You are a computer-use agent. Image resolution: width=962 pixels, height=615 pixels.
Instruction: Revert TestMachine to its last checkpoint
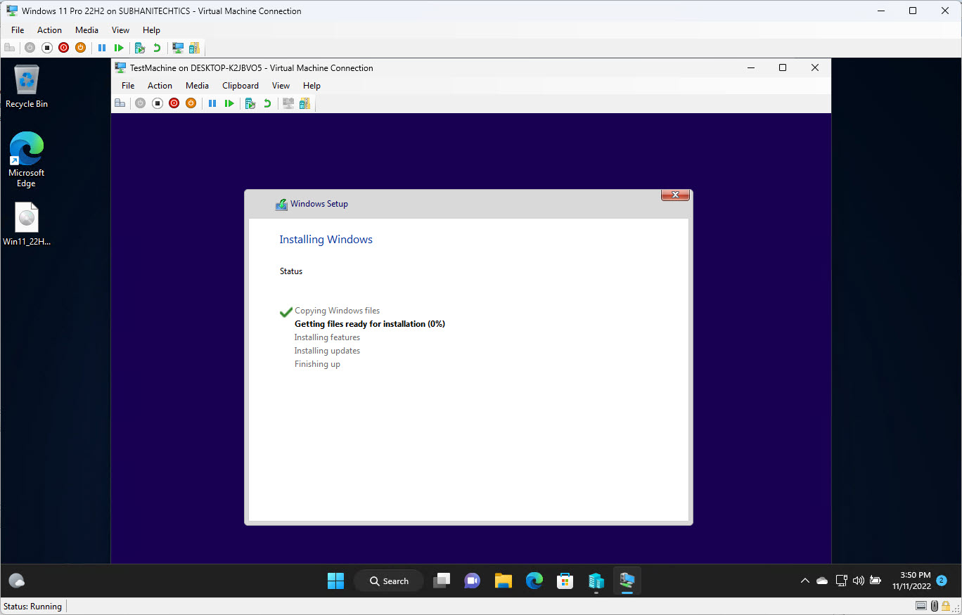tap(267, 103)
